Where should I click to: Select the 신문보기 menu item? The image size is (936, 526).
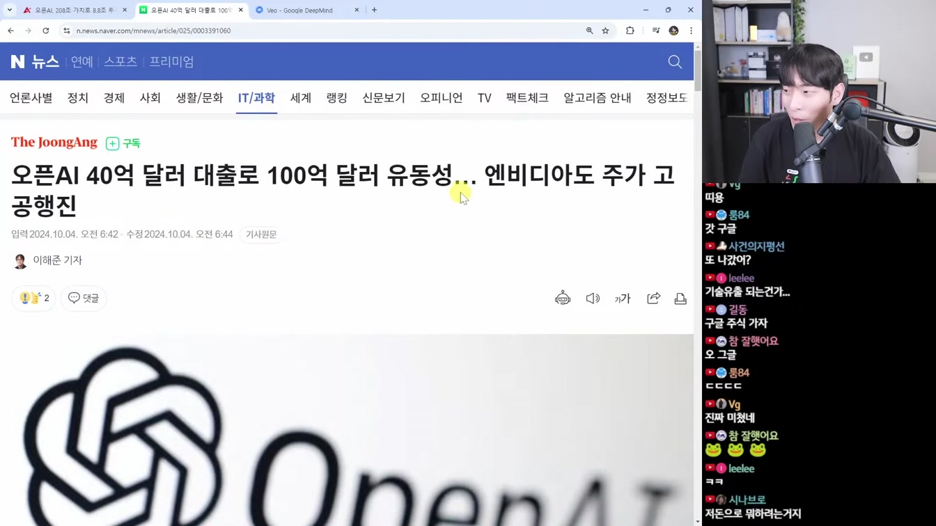click(384, 98)
